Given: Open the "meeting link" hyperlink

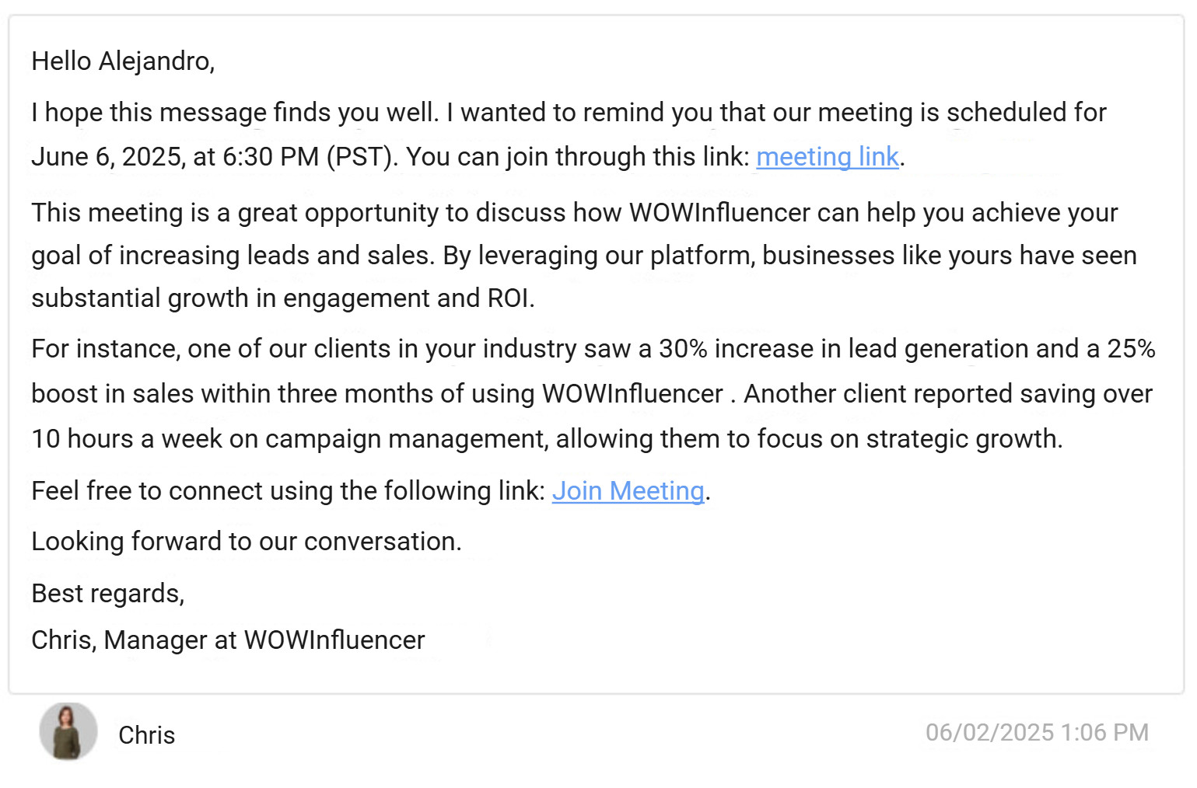Looking at the screenshot, I should (x=827, y=157).
